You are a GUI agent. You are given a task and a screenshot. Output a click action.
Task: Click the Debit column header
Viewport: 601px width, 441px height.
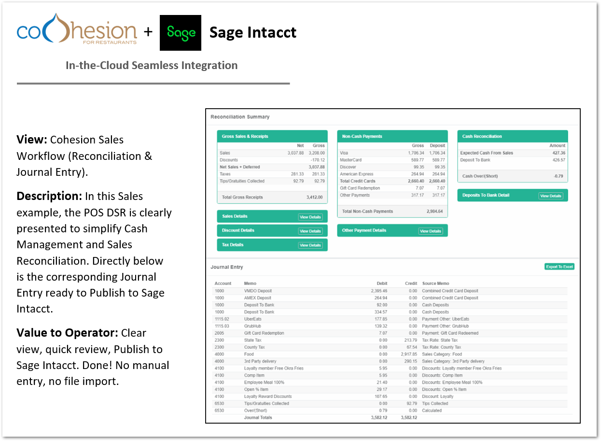(x=382, y=284)
